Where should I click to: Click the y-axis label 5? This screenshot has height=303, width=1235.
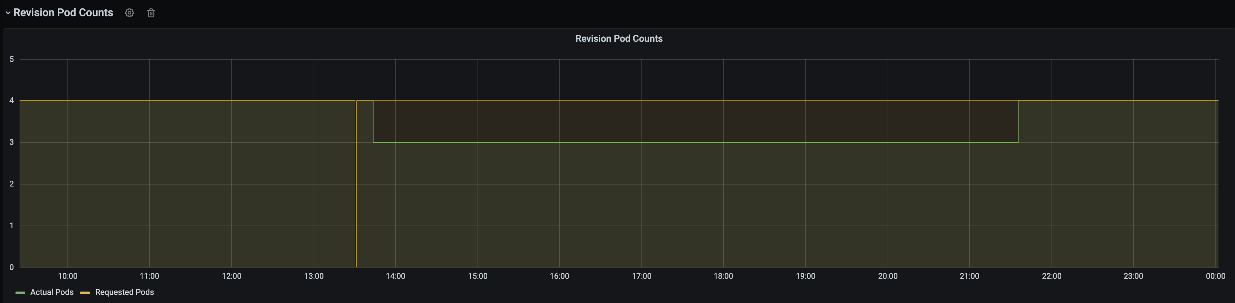(11, 59)
